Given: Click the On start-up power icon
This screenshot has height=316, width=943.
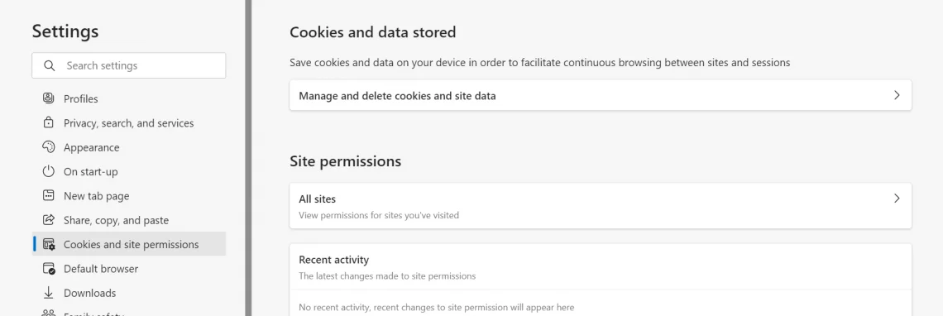Looking at the screenshot, I should pos(49,171).
